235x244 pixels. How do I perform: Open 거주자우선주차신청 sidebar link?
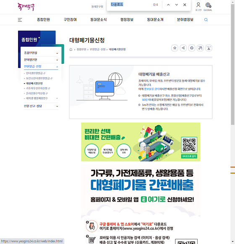coord(37,88)
